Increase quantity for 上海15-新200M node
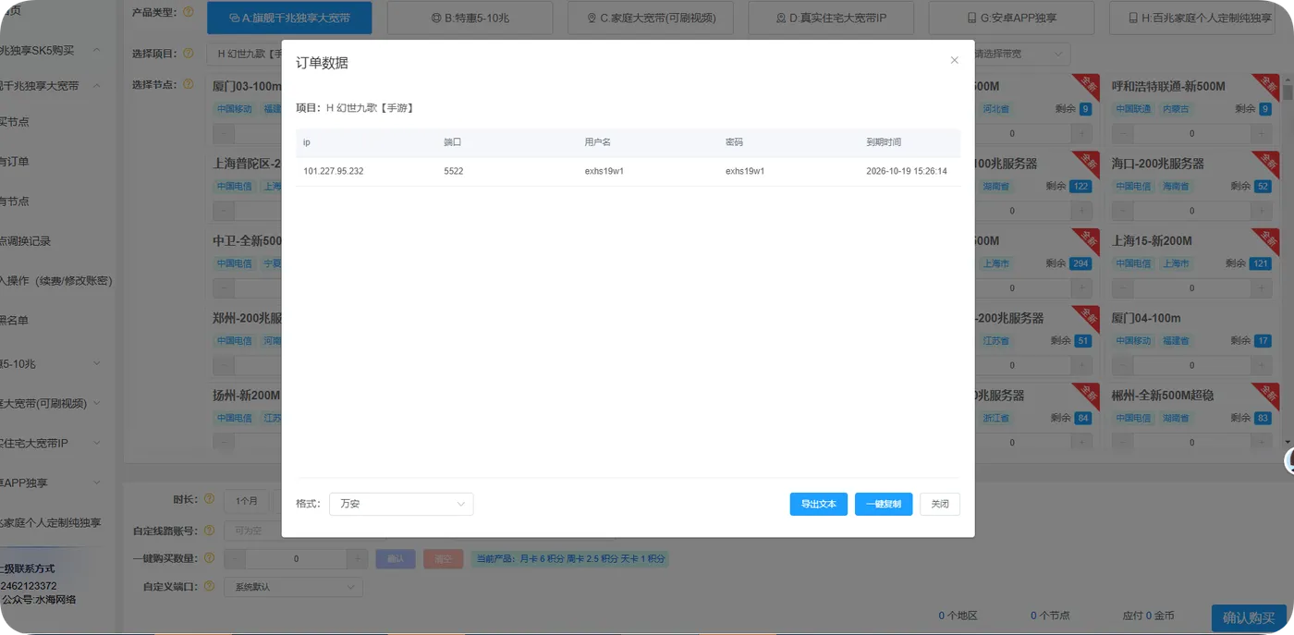Viewport: 1294px width, 635px height. click(1262, 287)
